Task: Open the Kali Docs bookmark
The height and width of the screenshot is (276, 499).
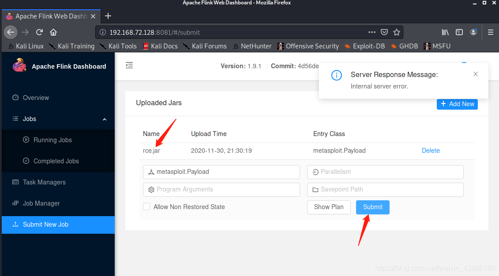Action: click(160, 46)
